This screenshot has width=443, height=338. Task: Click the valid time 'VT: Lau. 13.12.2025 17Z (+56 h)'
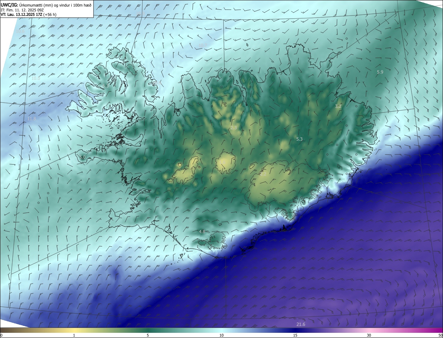click(28, 15)
